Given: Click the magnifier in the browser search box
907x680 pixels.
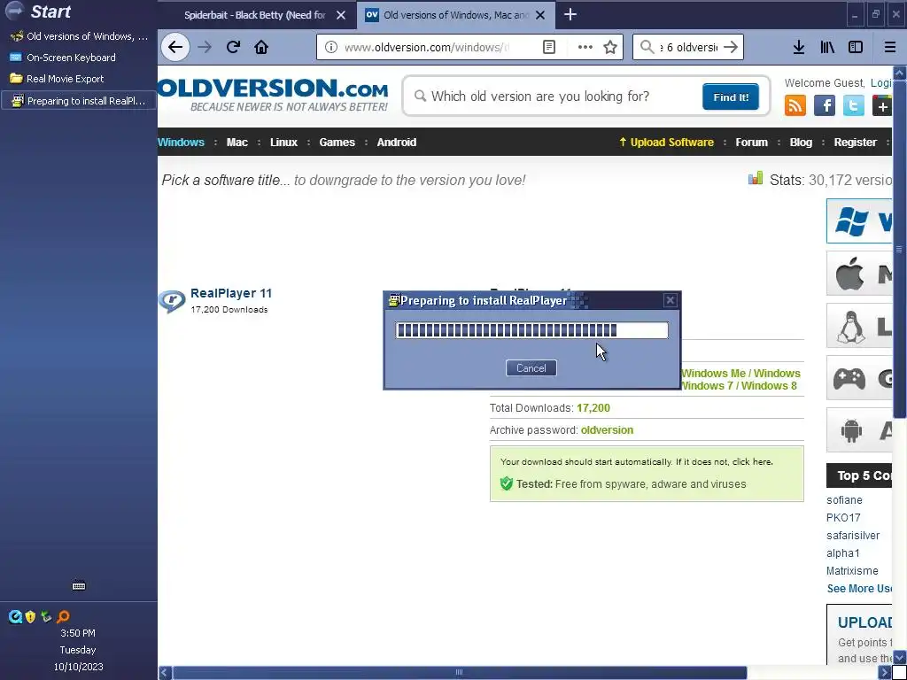Looking at the screenshot, I should pyautogui.click(x=647, y=47).
